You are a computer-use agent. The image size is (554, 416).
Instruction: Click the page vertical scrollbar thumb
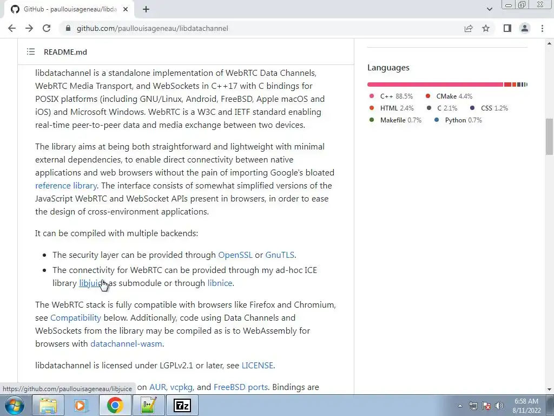click(x=549, y=136)
